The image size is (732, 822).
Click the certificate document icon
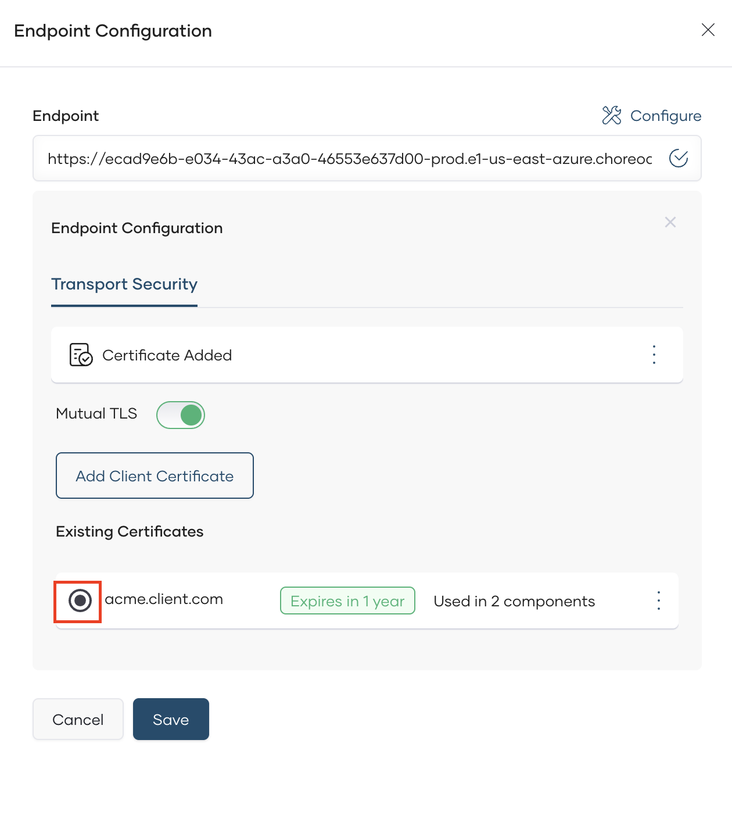point(81,355)
